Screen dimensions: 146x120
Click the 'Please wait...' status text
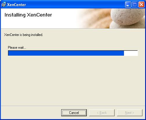(x=17, y=48)
